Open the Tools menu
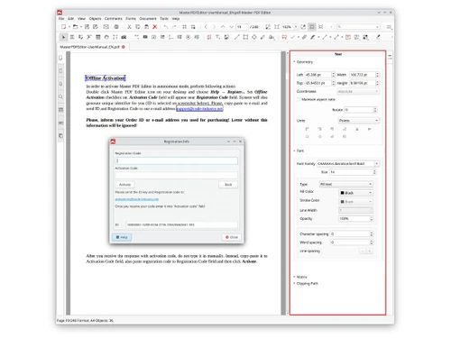Image resolution: width=451 pixels, height=338 pixels. tap(164, 19)
